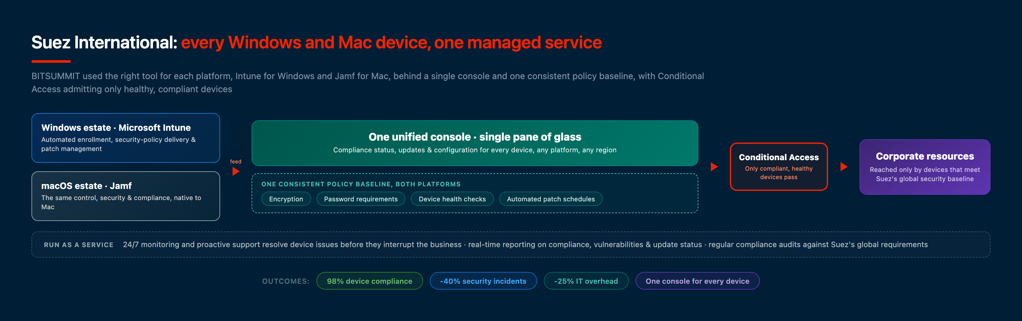Select the Device health checks pill
The image size is (1022, 321).
point(452,199)
